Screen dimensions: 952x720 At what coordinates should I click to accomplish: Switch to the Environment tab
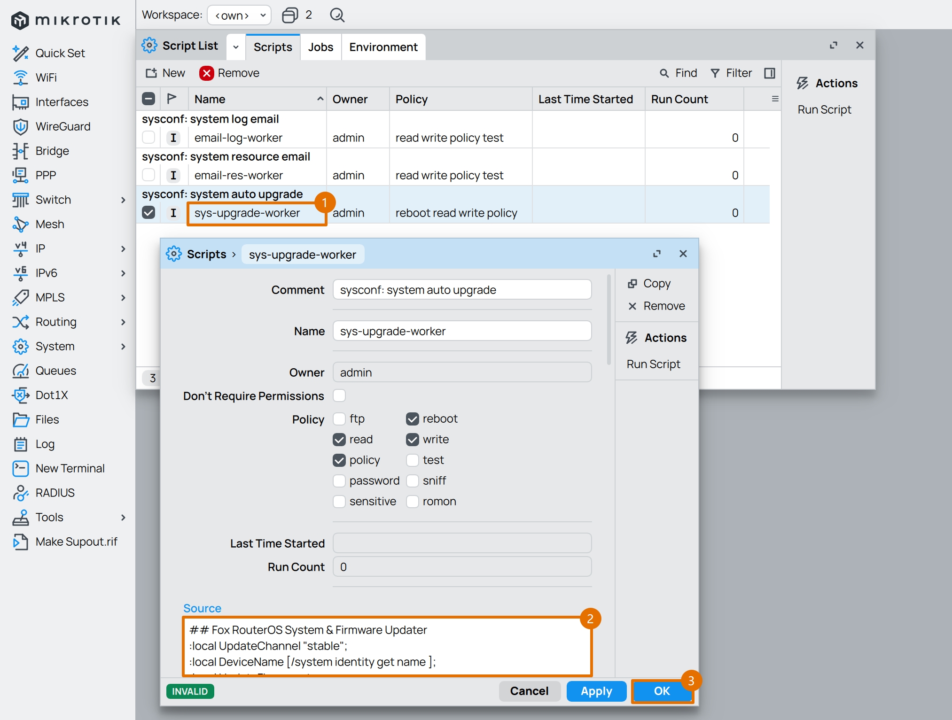click(x=383, y=47)
